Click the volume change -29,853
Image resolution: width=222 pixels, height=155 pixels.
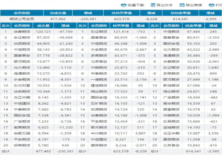pos(65,50)
